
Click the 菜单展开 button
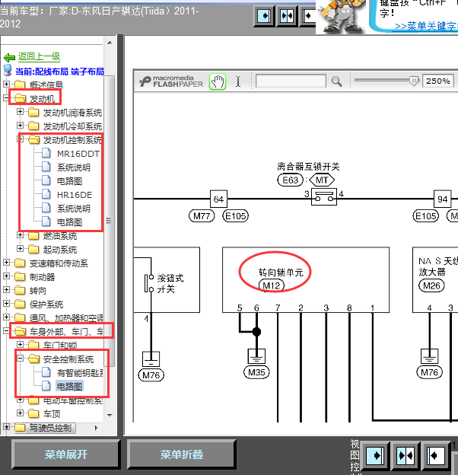tap(65, 454)
